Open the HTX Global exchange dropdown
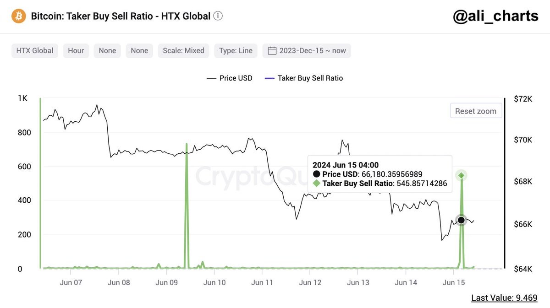Screen dimensions: 550x308 35,51
